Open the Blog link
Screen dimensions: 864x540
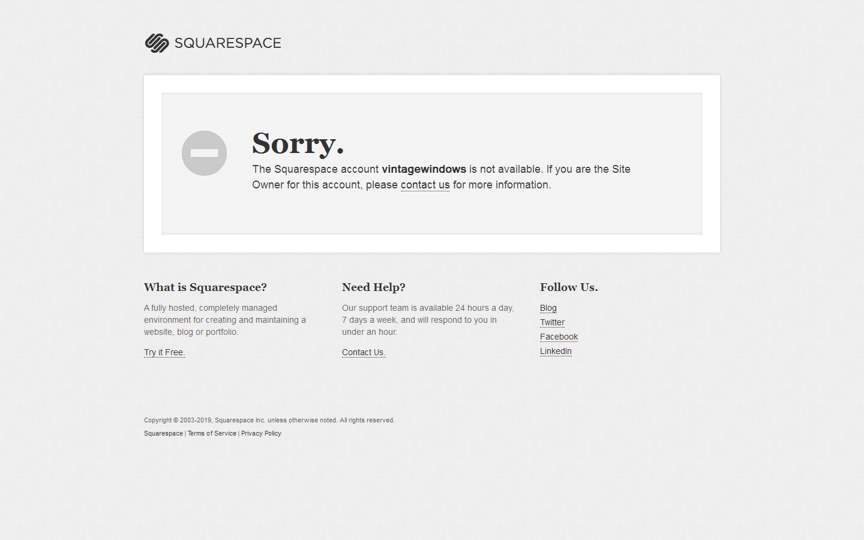(548, 308)
